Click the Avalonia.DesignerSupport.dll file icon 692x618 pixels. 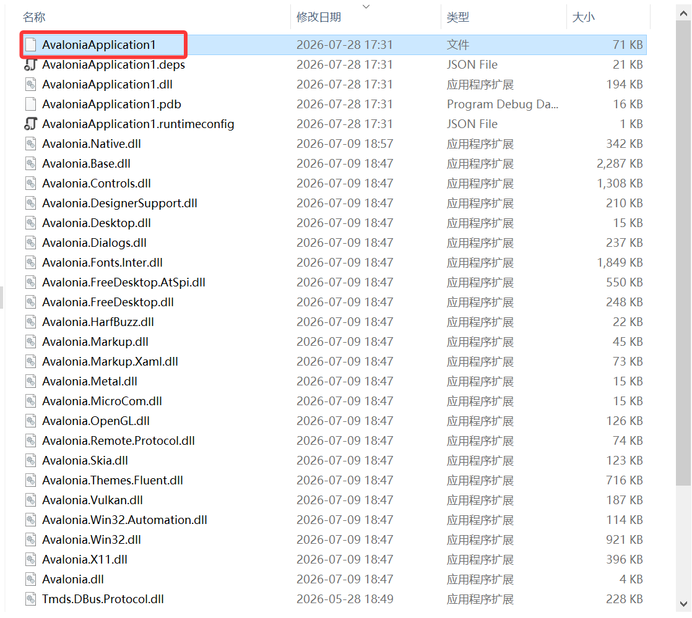[30, 204]
